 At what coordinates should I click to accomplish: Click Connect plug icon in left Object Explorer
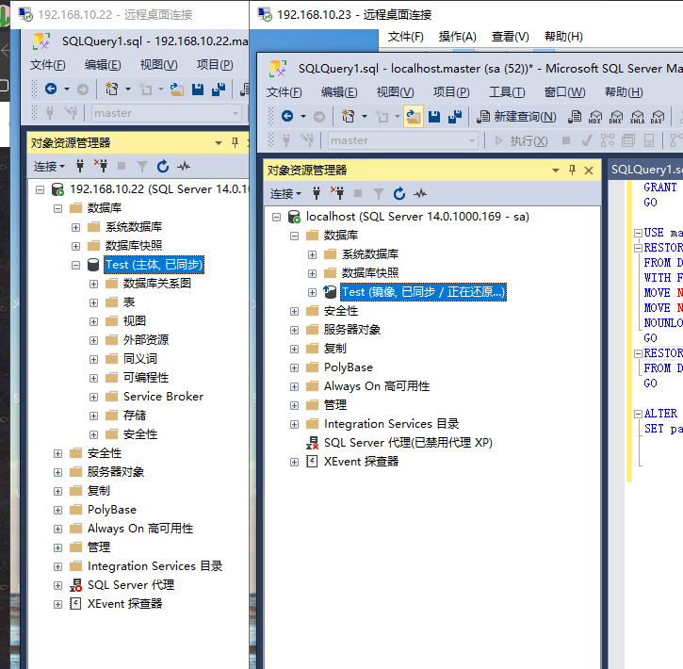pos(80,166)
